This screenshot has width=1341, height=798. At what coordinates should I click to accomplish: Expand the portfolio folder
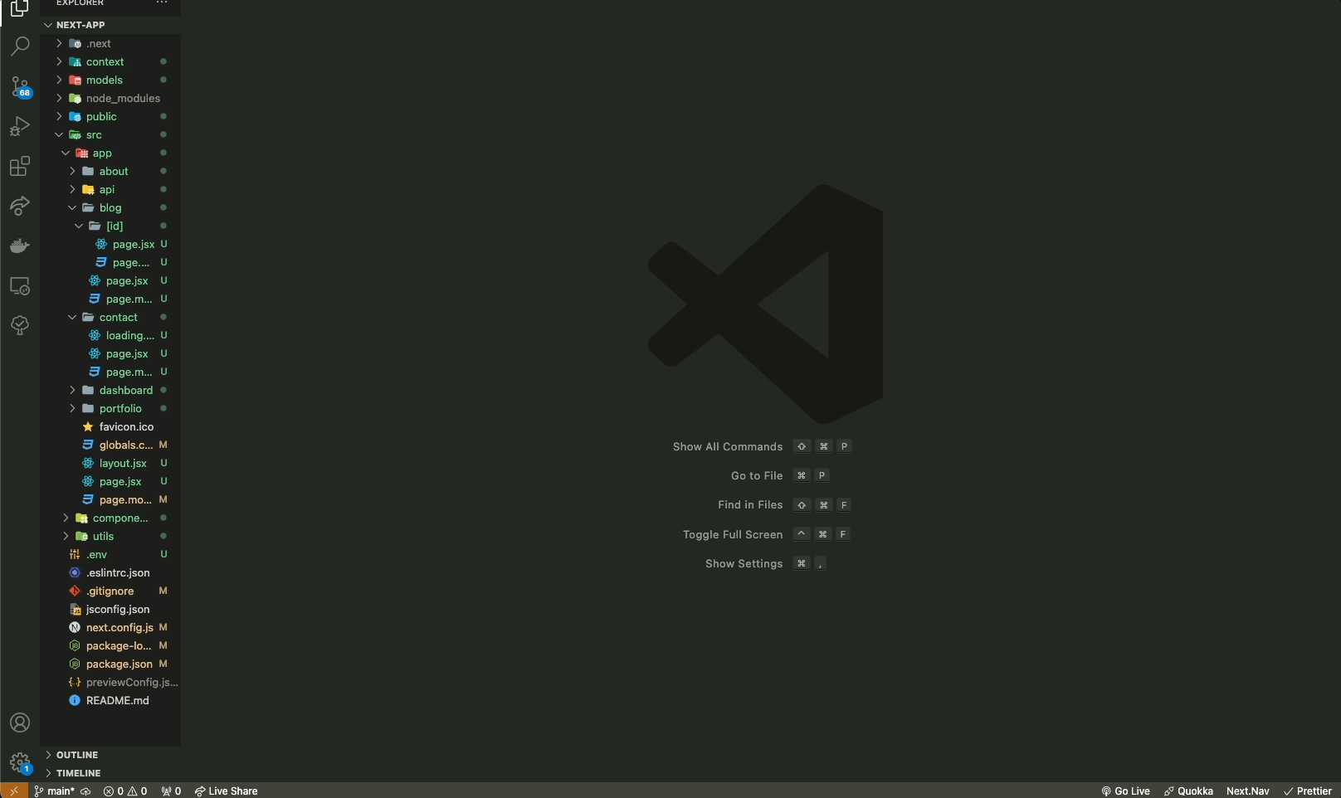tap(110, 408)
